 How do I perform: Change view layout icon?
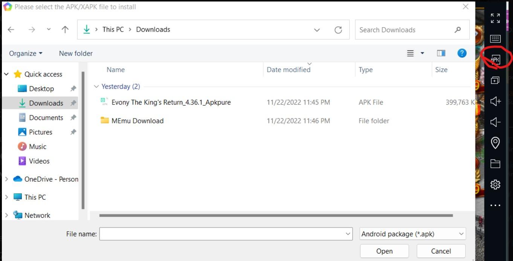tap(411, 53)
